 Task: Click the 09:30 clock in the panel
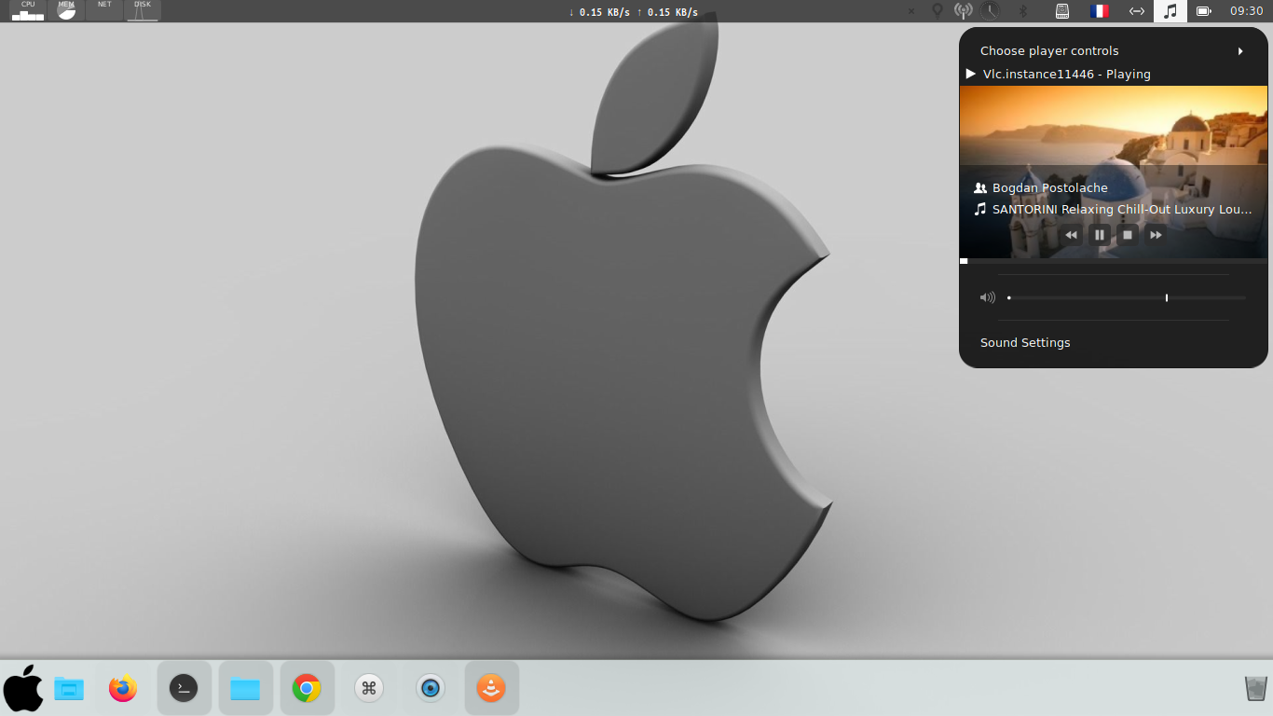point(1246,11)
